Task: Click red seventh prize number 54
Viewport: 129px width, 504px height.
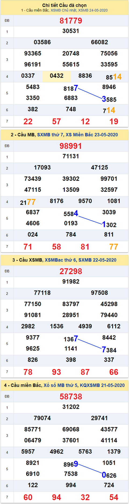Action: pos(114,498)
